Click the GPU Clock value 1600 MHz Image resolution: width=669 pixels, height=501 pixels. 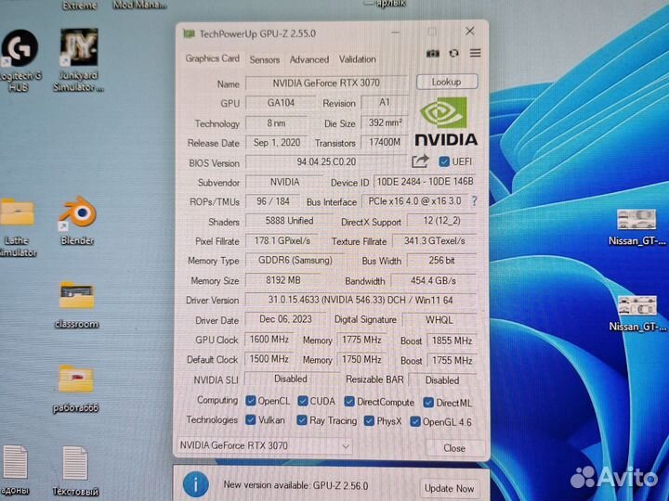click(269, 340)
